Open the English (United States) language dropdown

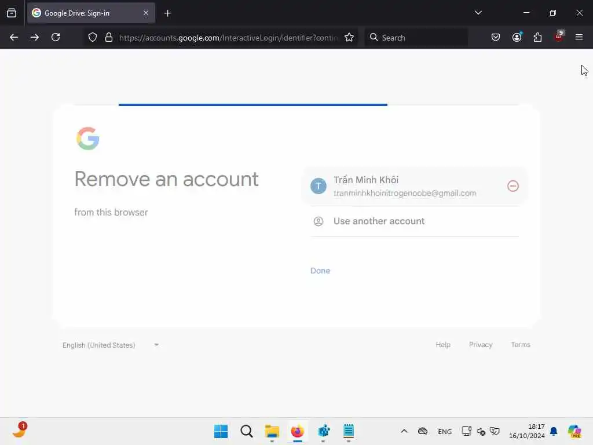tap(111, 345)
